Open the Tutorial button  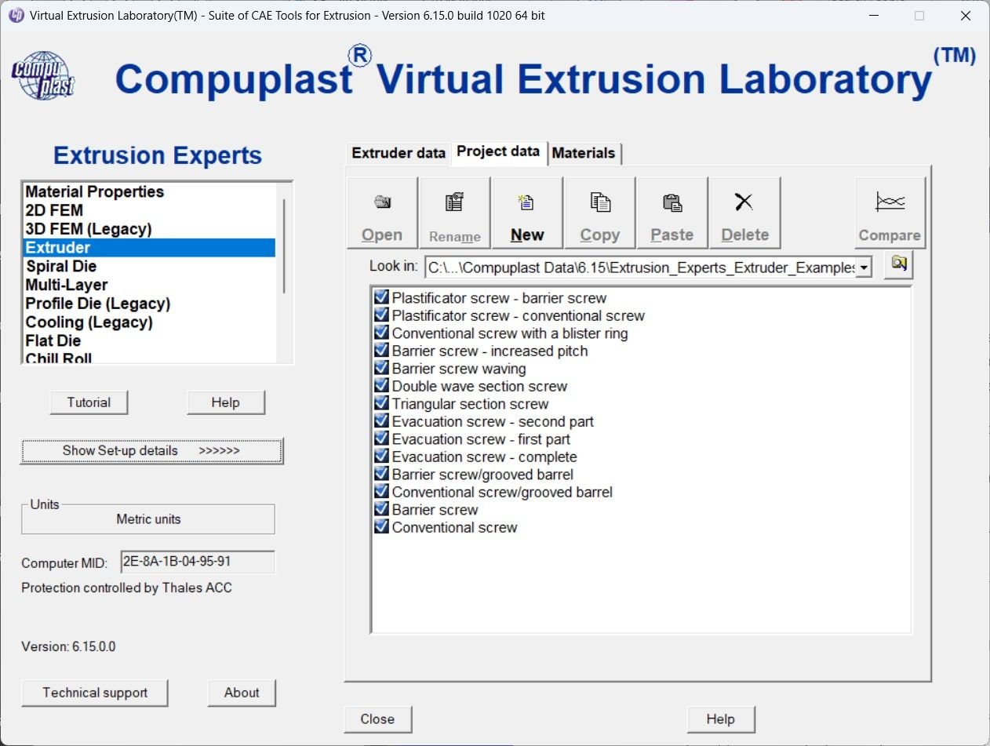pos(89,402)
